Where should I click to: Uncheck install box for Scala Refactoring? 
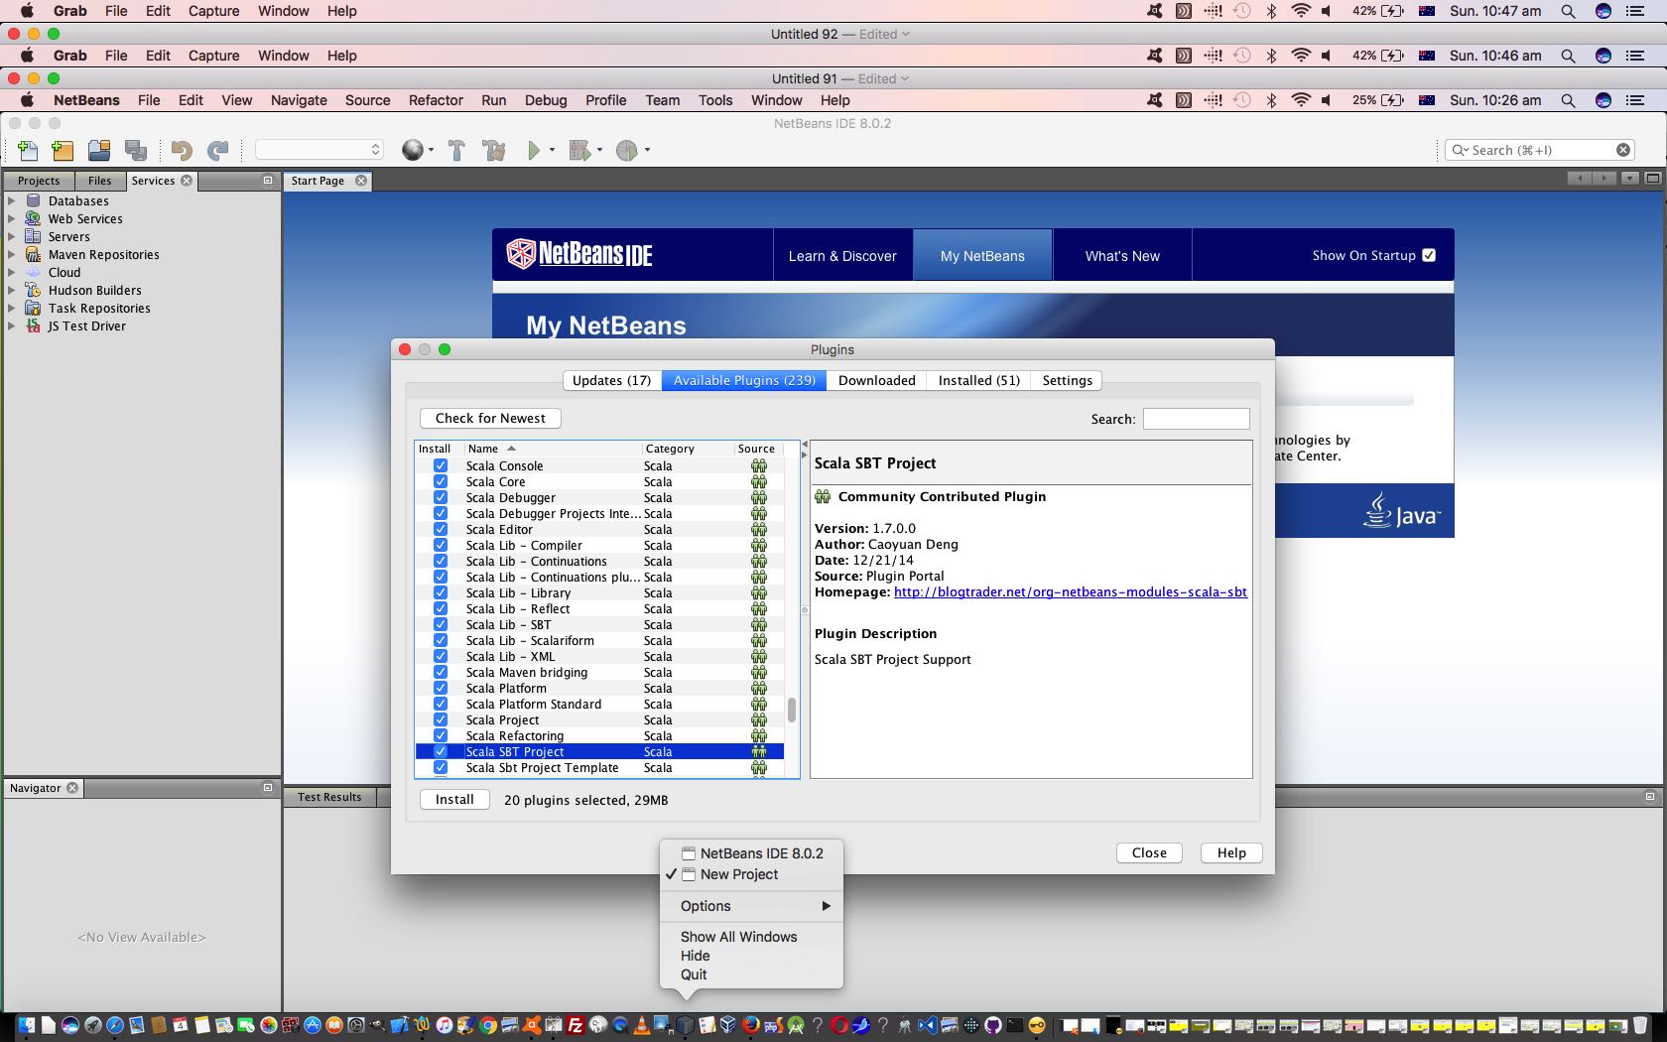pyautogui.click(x=441, y=735)
